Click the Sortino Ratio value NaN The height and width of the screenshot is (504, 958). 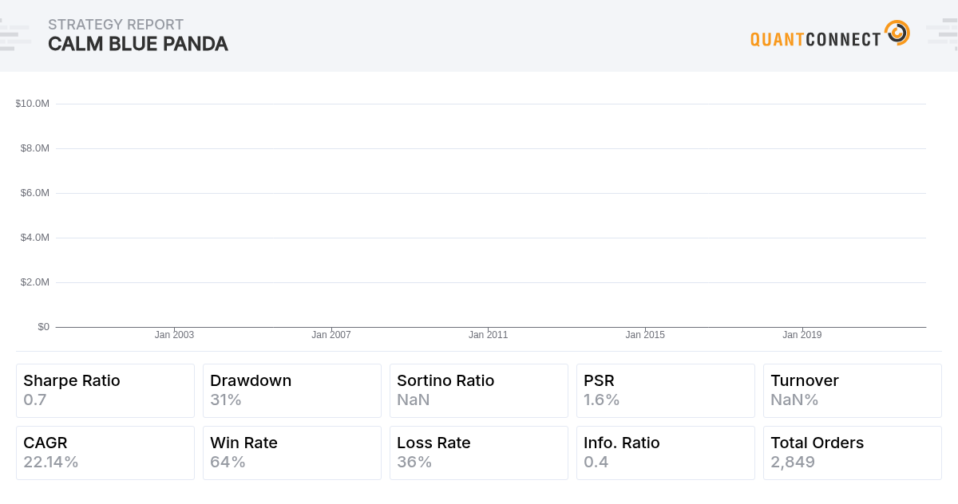414,400
